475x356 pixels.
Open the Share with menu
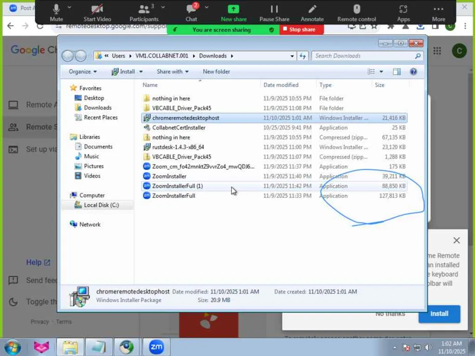pyautogui.click(x=173, y=72)
